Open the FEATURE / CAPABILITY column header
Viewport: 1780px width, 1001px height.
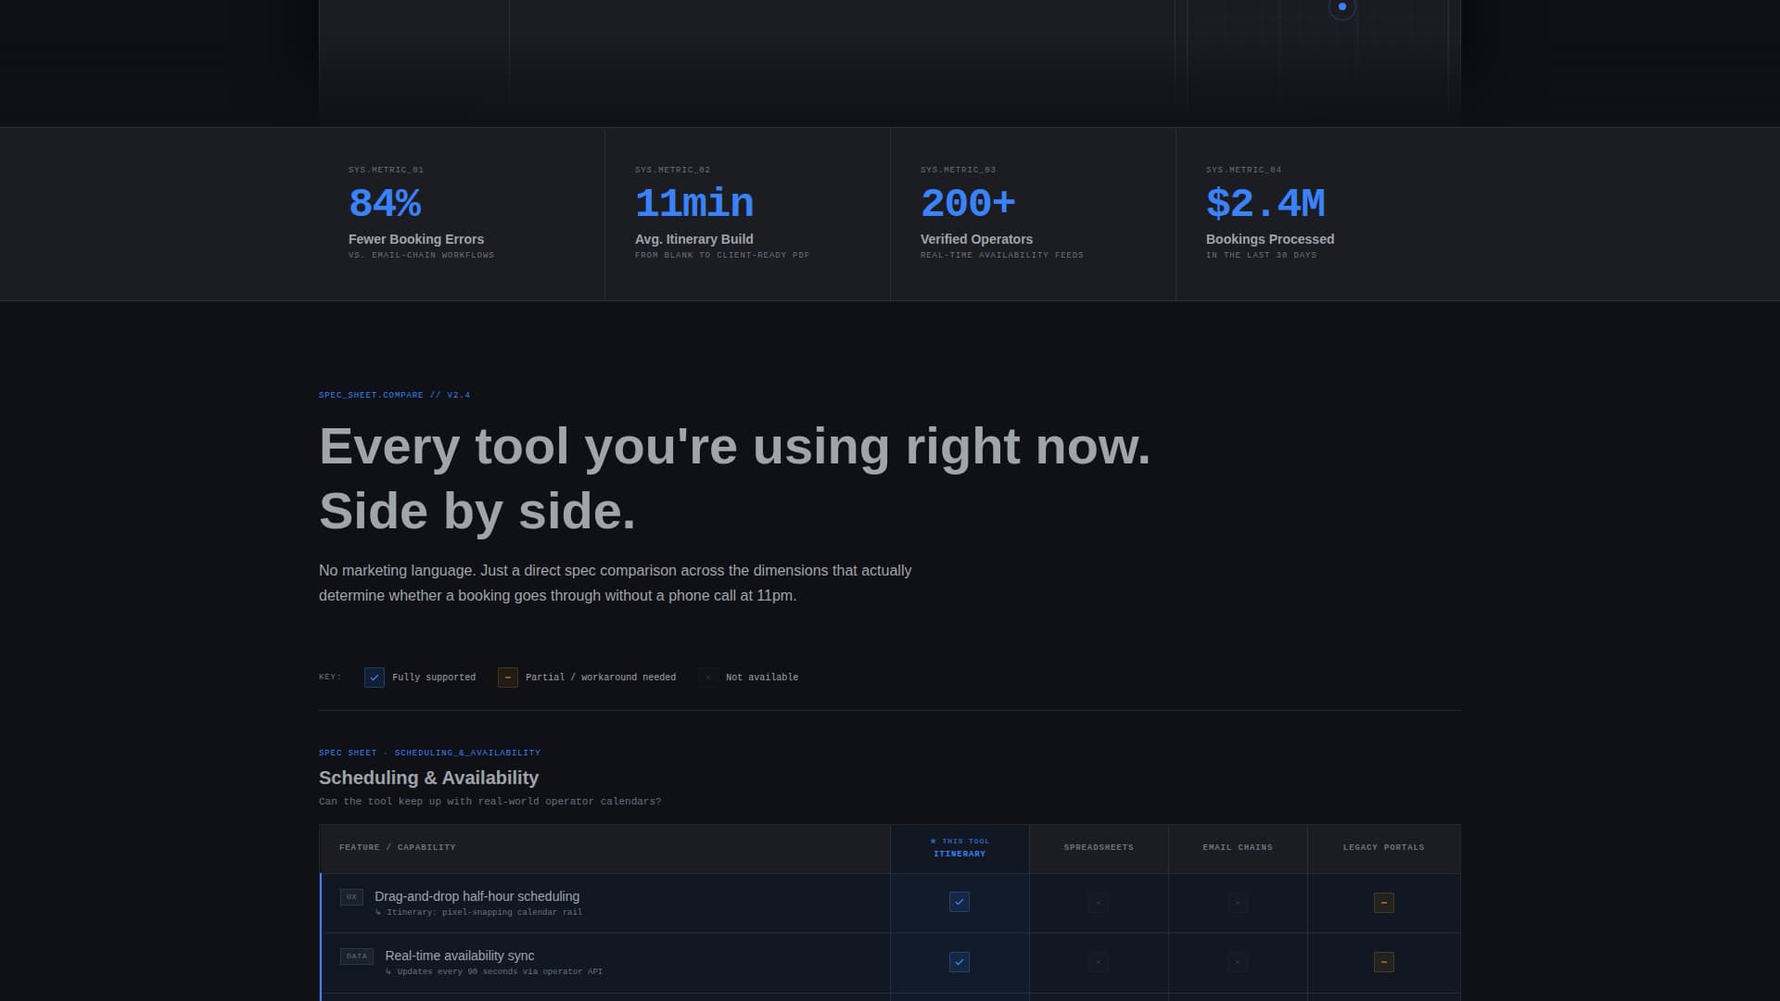[x=397, y=847]
